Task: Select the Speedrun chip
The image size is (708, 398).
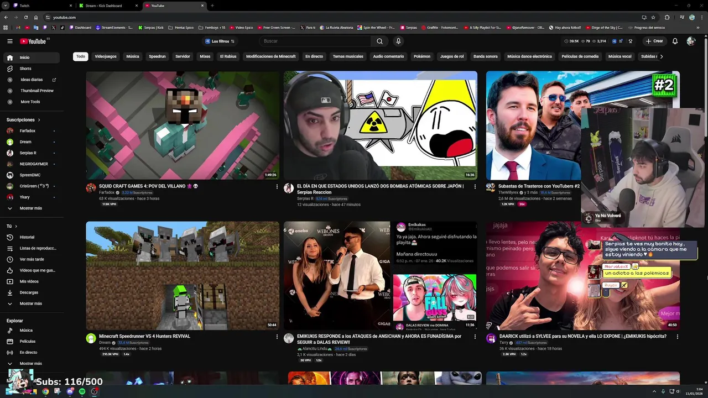Action: click(x=157, y=56)
